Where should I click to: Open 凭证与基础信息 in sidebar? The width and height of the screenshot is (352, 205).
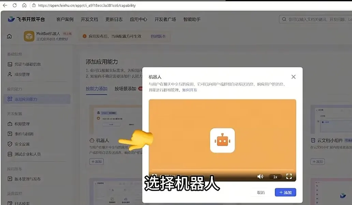click(x=28, y=64)
